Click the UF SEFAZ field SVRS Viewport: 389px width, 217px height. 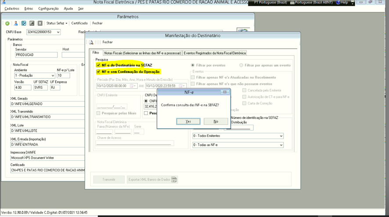[41, 88]
